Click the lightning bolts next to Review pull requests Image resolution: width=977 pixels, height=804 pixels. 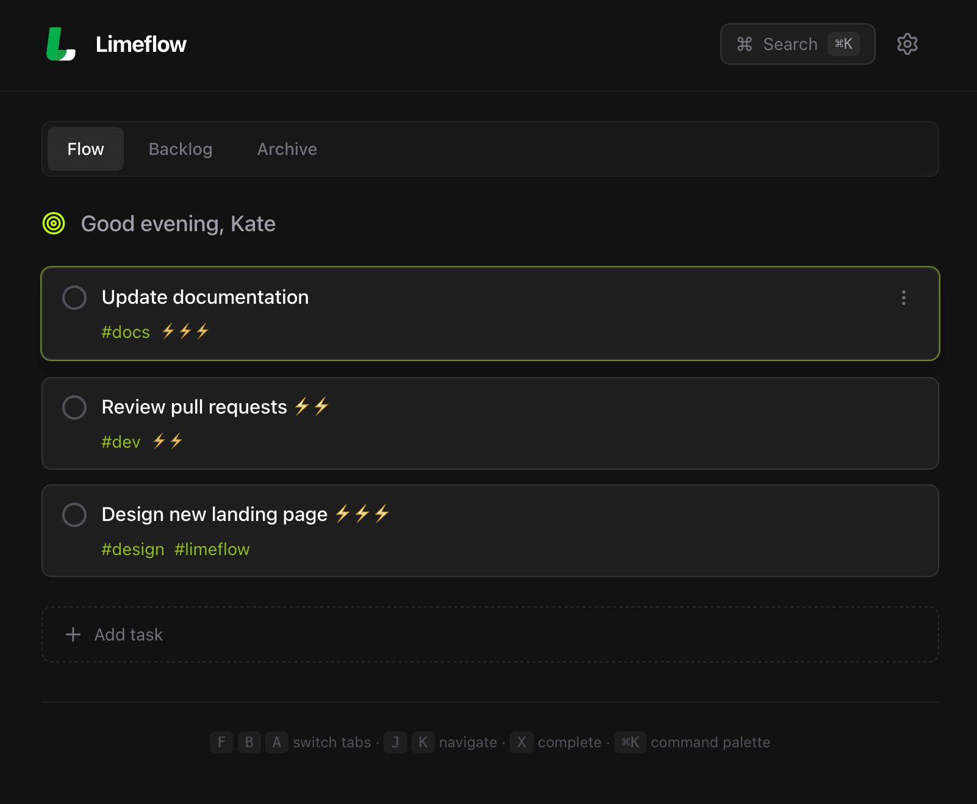pyautogui.click(x=312, y=406)
